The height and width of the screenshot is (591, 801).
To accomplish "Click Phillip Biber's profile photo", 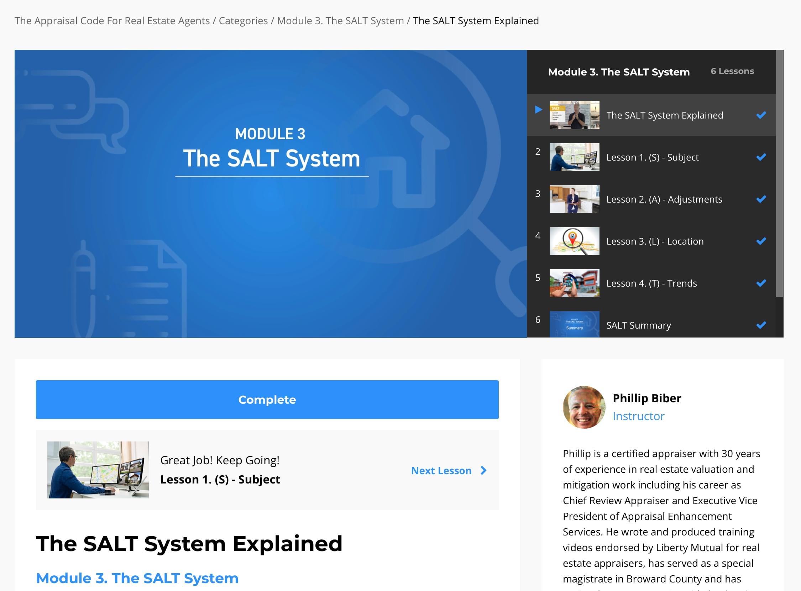I will click(584, 407).
